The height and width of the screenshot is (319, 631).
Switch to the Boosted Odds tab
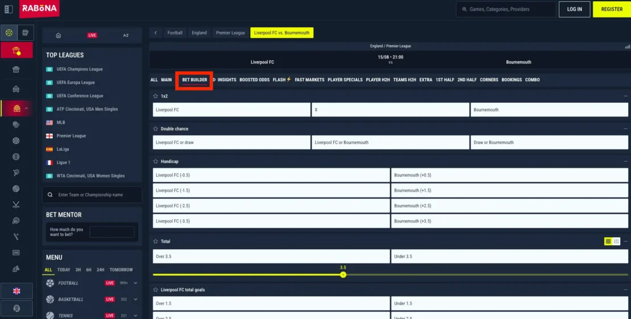point(254,80)
